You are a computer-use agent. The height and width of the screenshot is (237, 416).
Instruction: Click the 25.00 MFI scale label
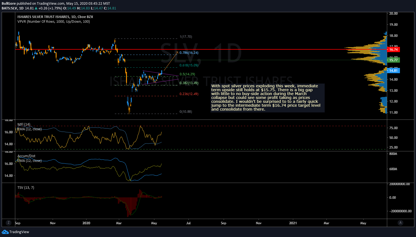(394, 147)
